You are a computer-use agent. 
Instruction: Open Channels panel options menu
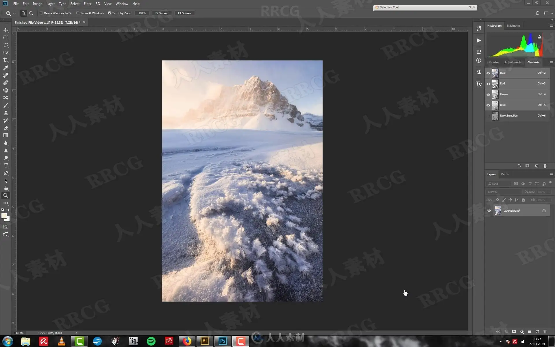click(551, 62)
